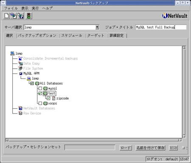This screenshot has height=163, width=191.
Task: Switch to the 選択 tab
Action: click(9, 36)
